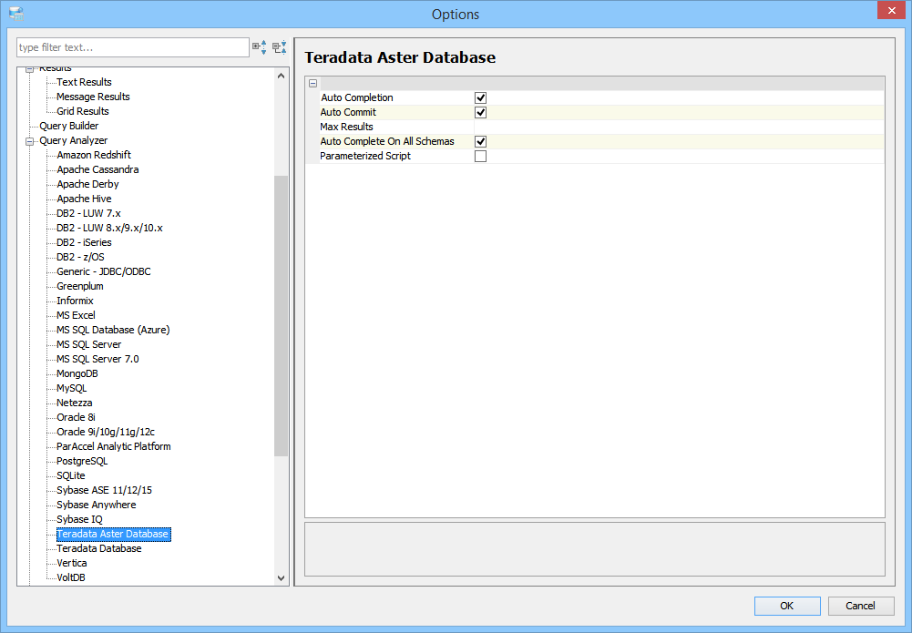This screenshot has height=633, width=912.
Task: Select MS SQL Database (Azure) item
Action: point(113,329)
